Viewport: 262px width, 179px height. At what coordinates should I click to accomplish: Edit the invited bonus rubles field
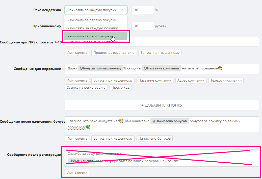[143, 26]
